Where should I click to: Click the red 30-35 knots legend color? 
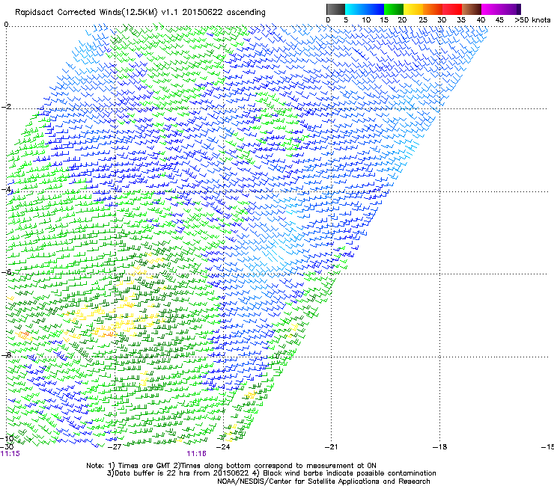tap(452, 9)
